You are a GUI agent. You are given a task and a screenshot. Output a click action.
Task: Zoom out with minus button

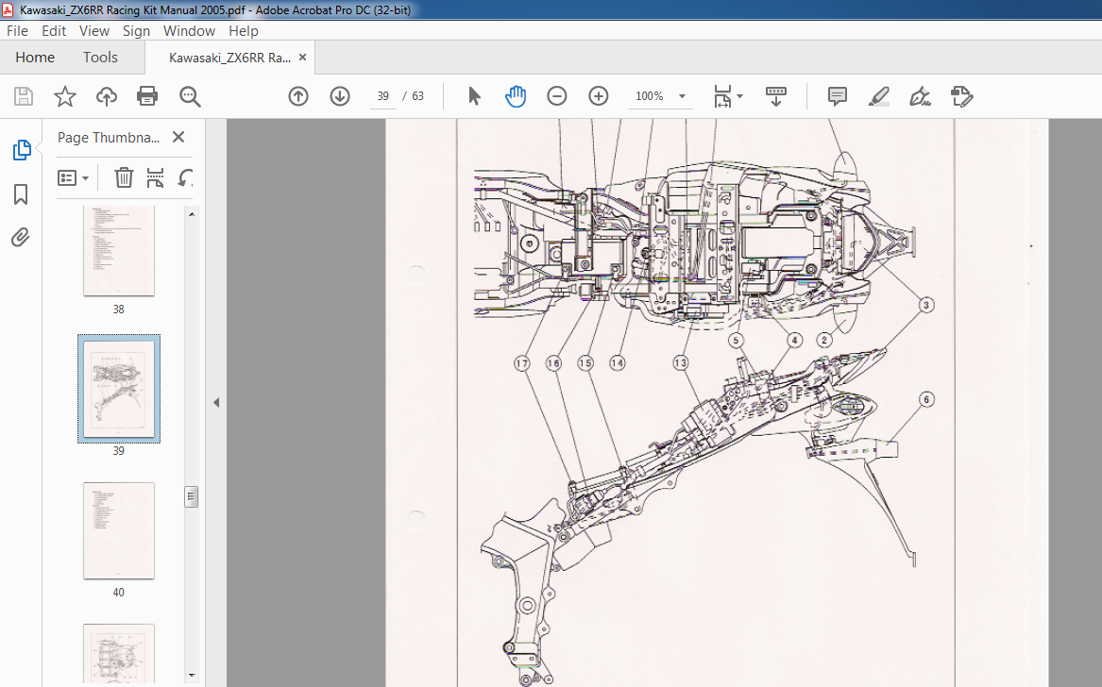556,96
